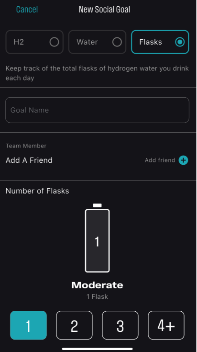Tap the home indicator bar at the bottom
Viewport: 197px width, 352px height.
click(97, 349)
